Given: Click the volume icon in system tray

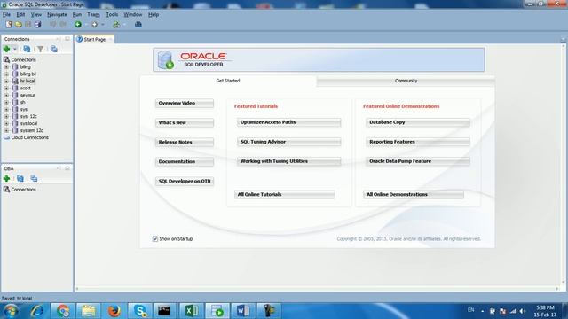Looking at the screenshot, I should pos(523,311).
